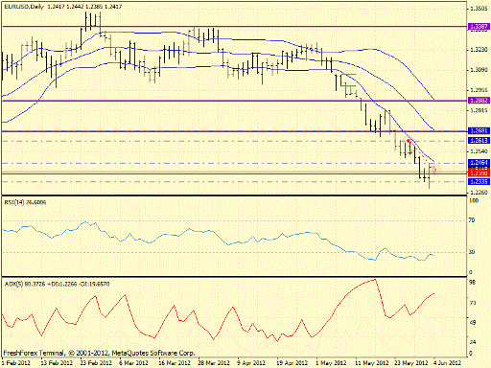Click the 16 Mar 2012 date label

click(x=175, y=363)
